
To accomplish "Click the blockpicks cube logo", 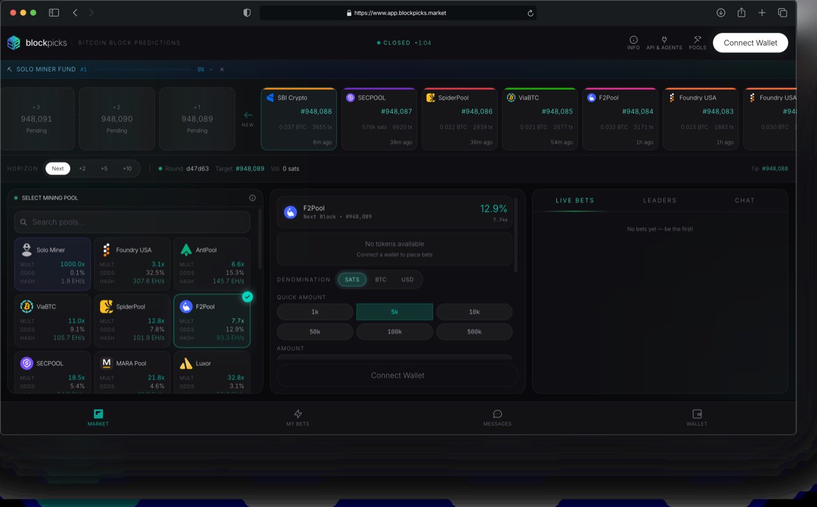I will [x=13, y=43].
